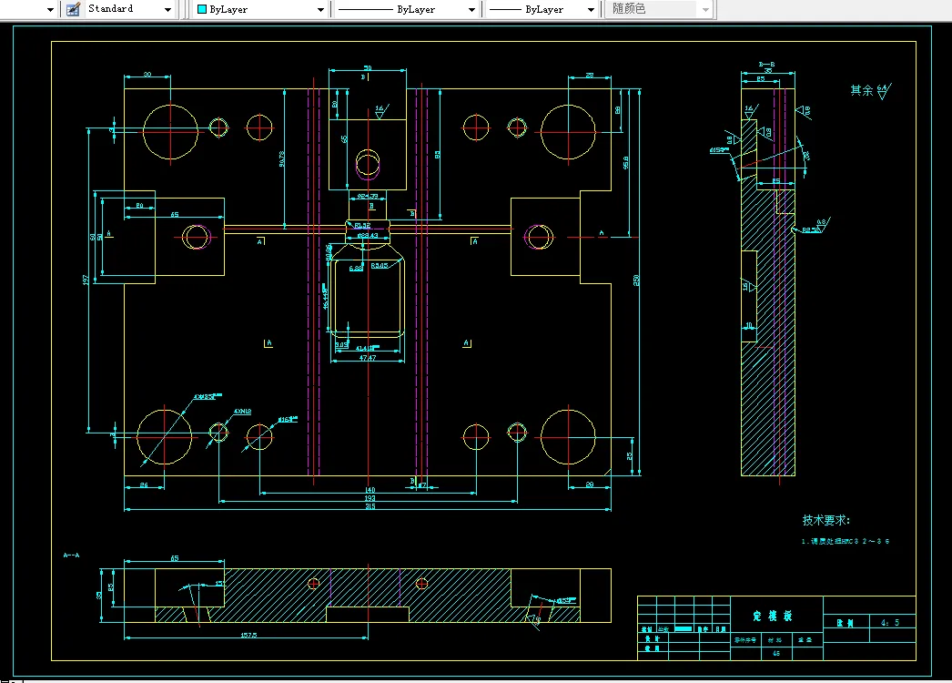Image resolution: width=952 pixels, height=683 pixels.
Task: Click the 4XM12 thread callout text
Action: pos(242,412)
